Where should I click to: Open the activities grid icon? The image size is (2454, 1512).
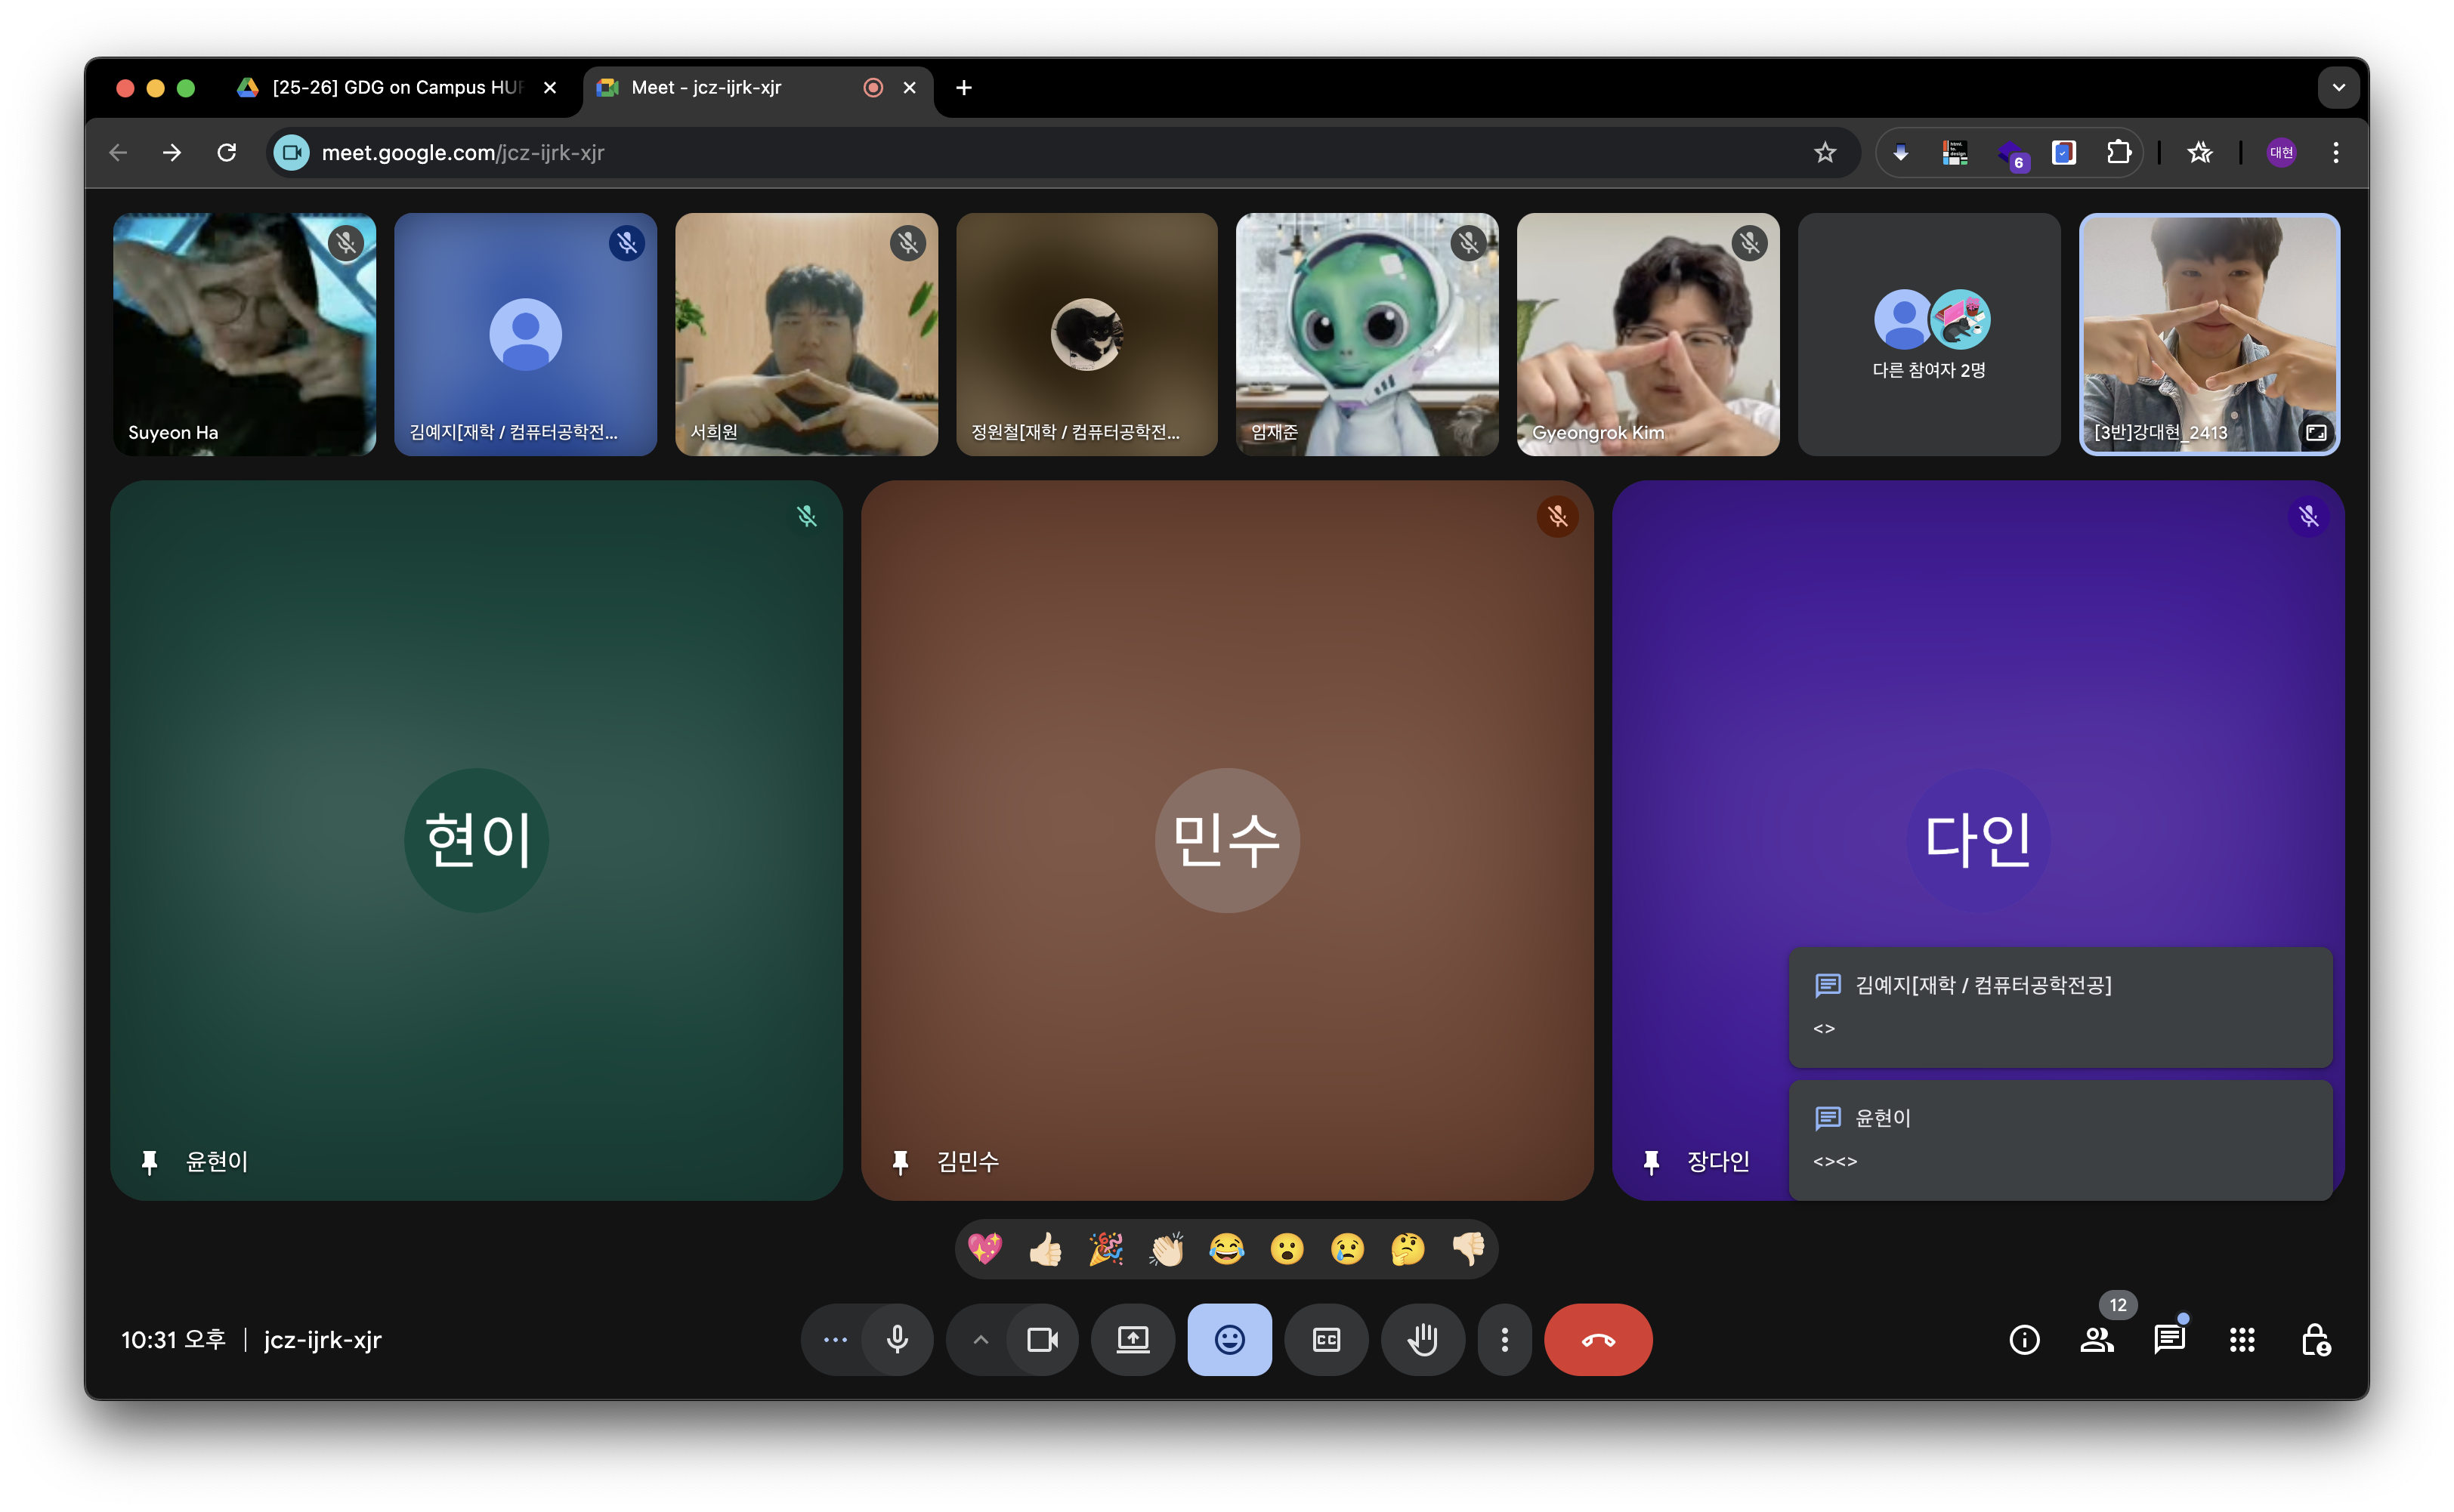pyautogui.click(x=2242, y=1340)
